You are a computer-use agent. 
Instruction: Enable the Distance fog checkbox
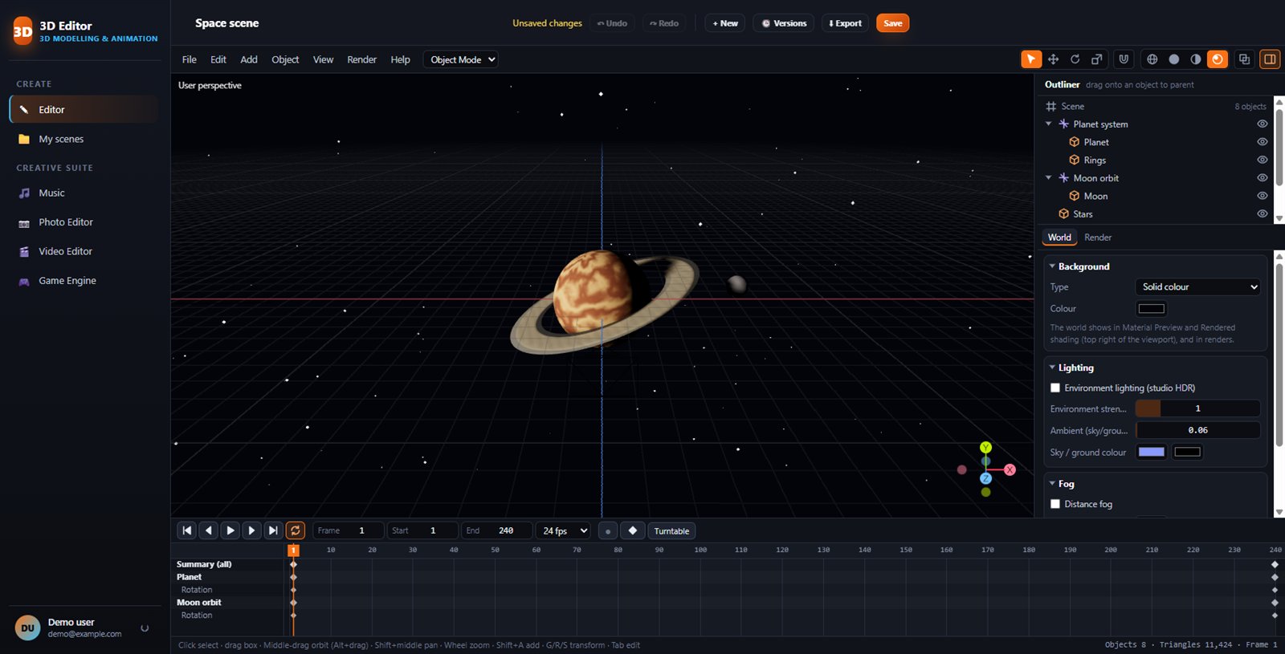click(1055, 504)
